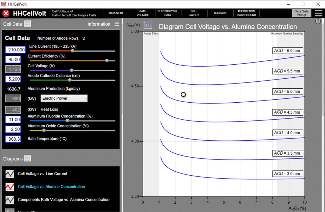
Task: Select the BATH VOLTAGE menu item
Action: pyautogui.click(x=143, y=13)
